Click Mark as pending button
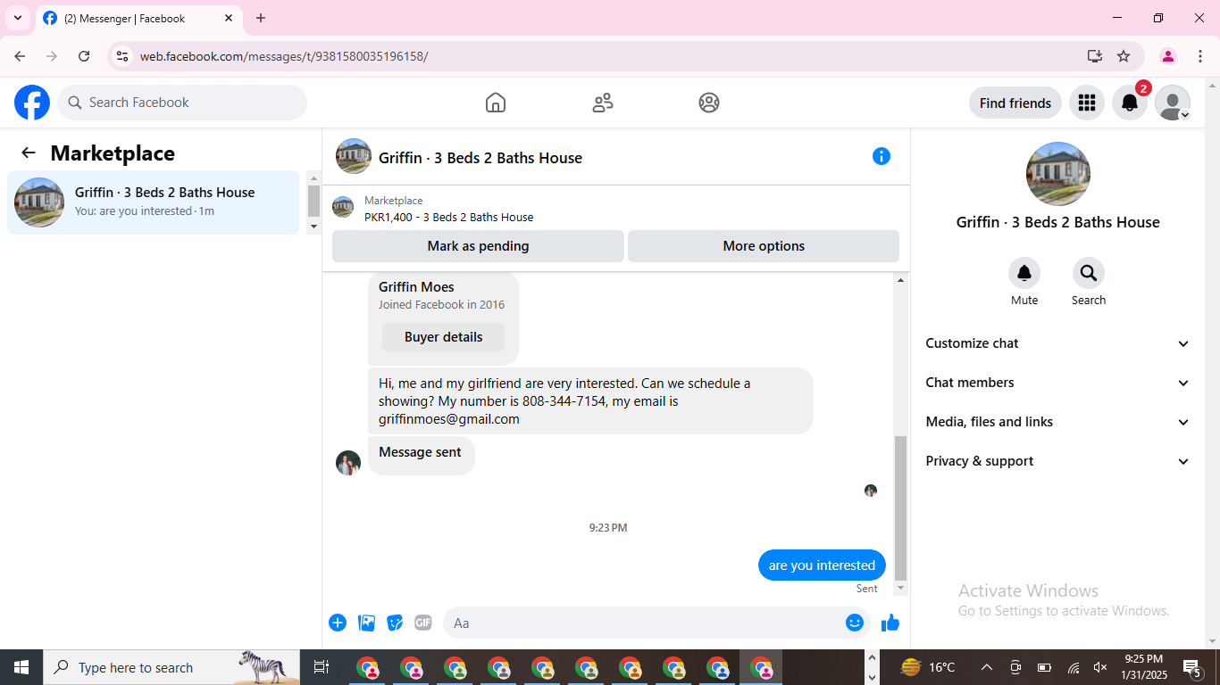1220x685 pixels. (478, 246)
